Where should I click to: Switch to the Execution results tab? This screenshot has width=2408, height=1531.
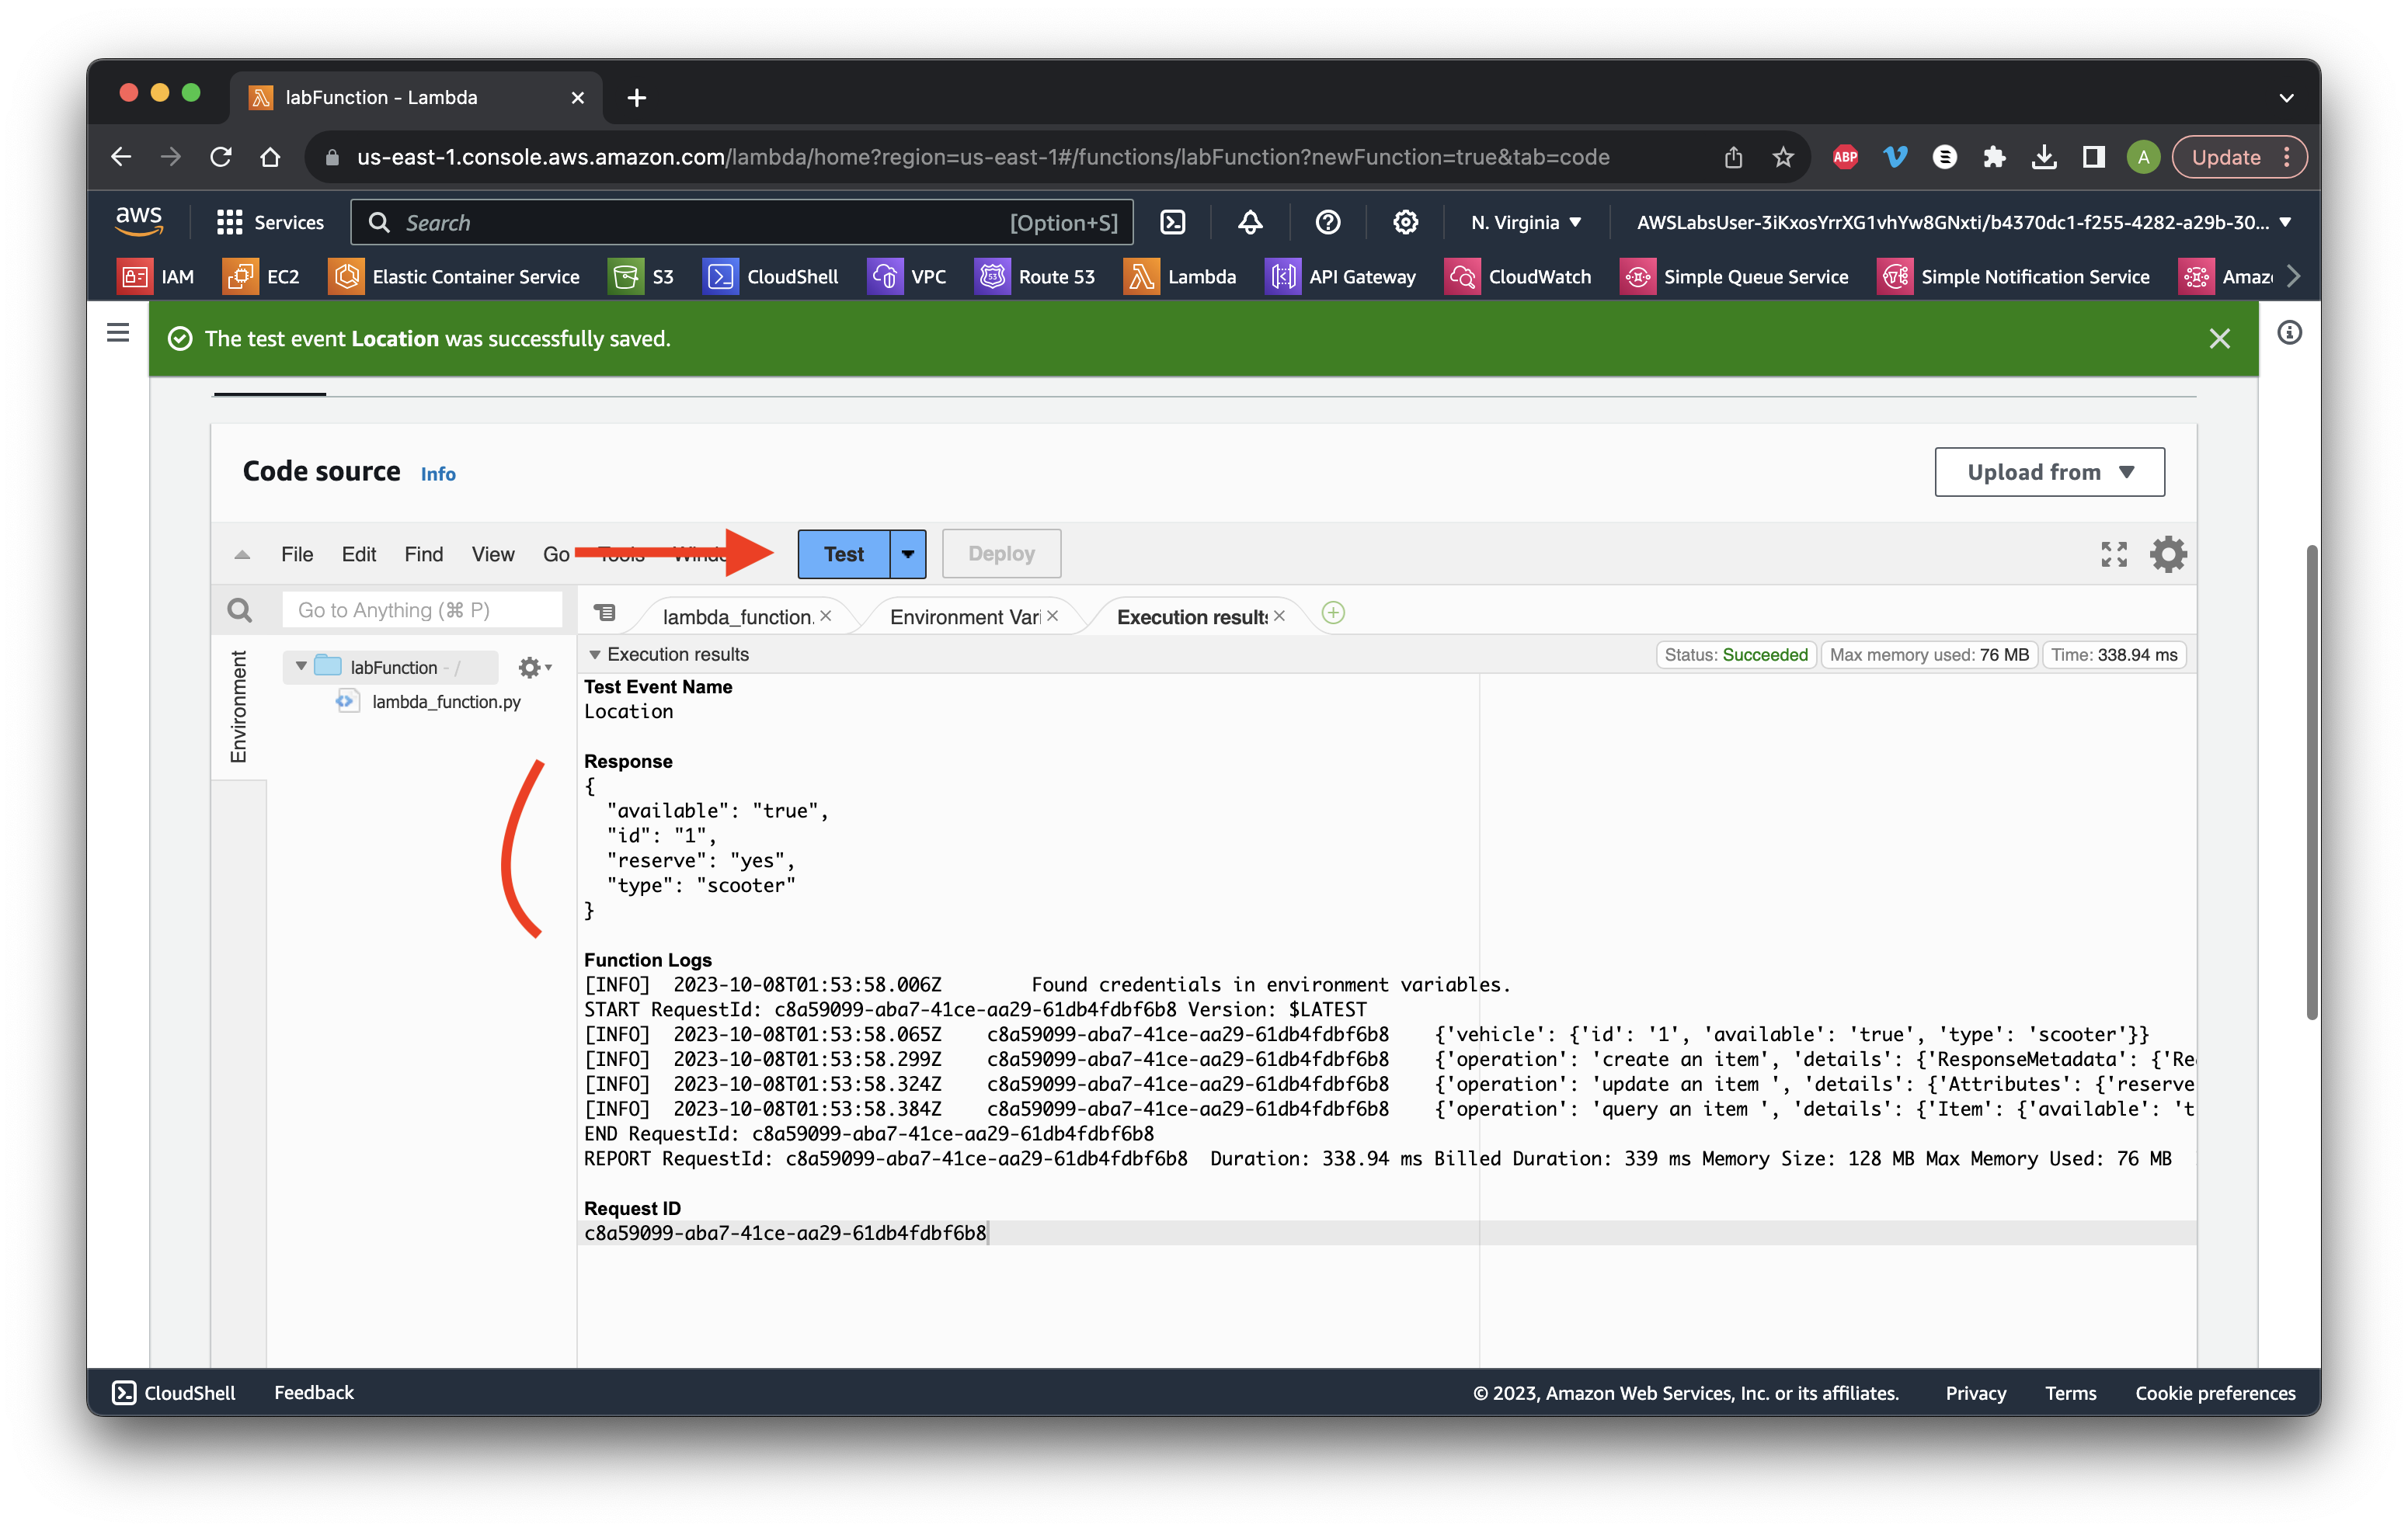(x=1192, y=616)
